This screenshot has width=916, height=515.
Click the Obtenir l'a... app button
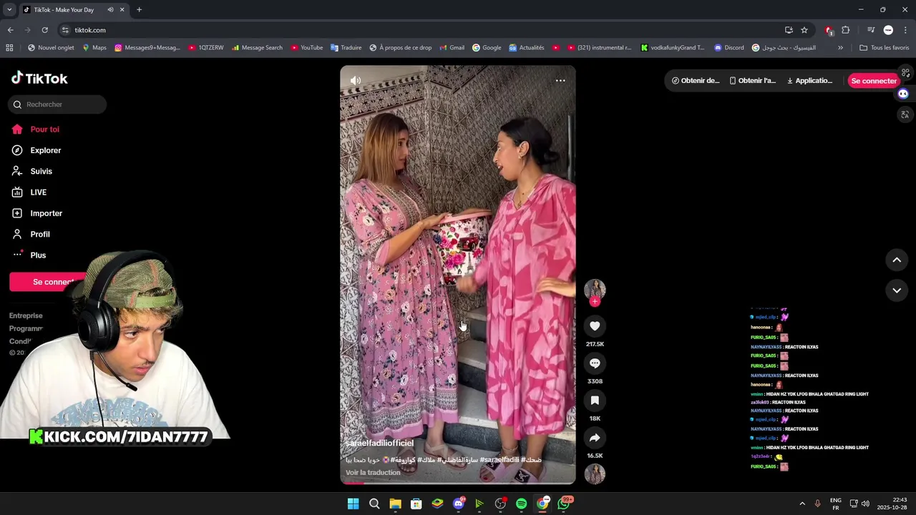753,81
